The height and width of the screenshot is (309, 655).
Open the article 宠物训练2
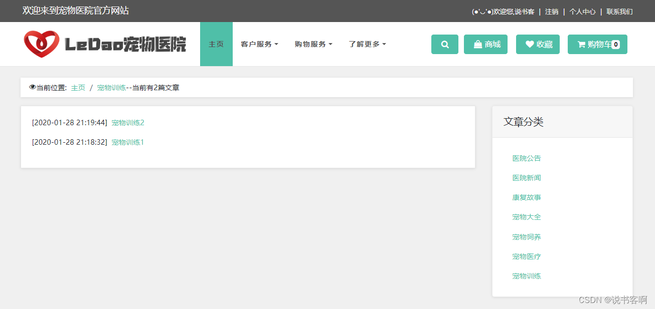[x=127, y=122]
